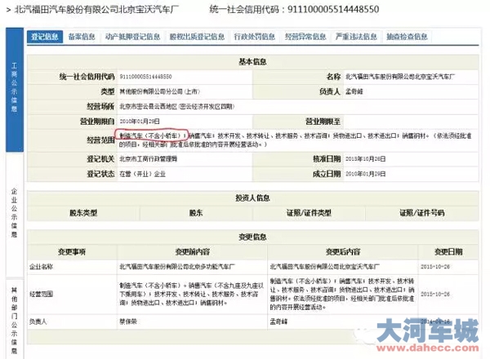Click the 基本信息 section header
The width and height of the screenshot is (490, 359).
tap(253, 61)
